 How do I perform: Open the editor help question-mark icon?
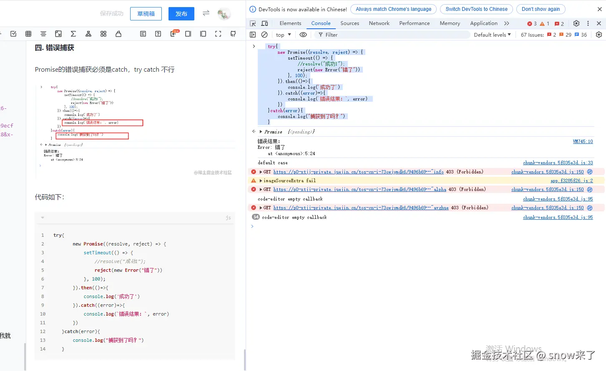coord(158,34)
